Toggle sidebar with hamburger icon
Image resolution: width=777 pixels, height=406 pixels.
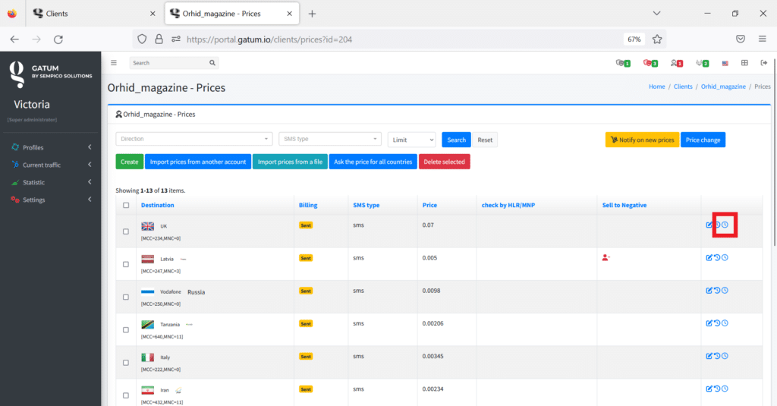[114, 63]
